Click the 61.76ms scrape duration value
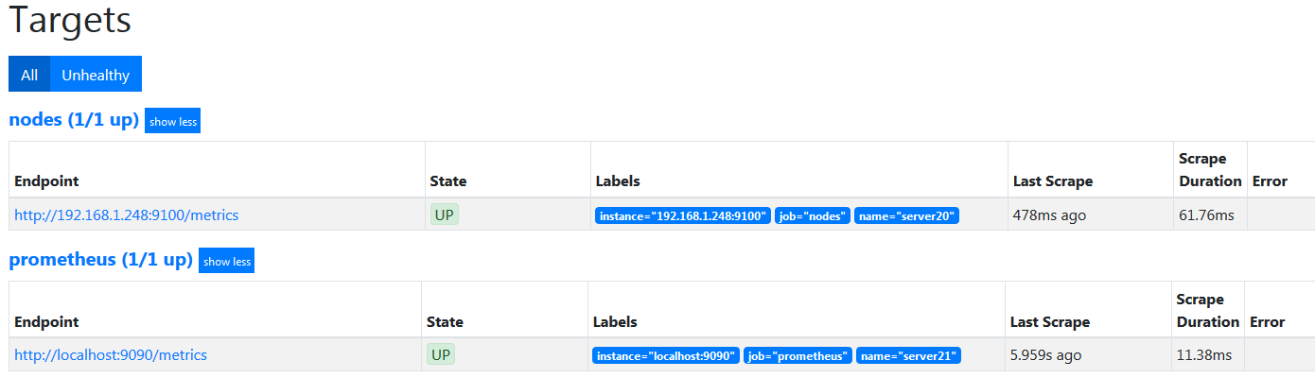 click(x=1206, y=215)
